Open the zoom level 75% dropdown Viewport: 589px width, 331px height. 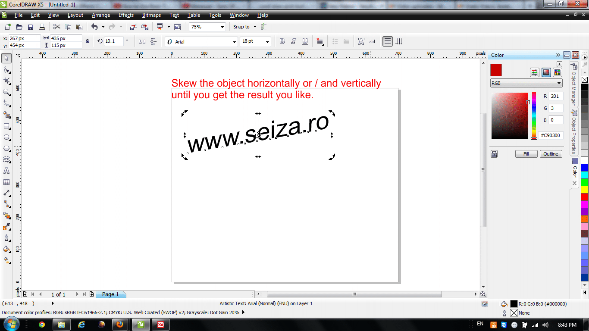click(222, 27)
